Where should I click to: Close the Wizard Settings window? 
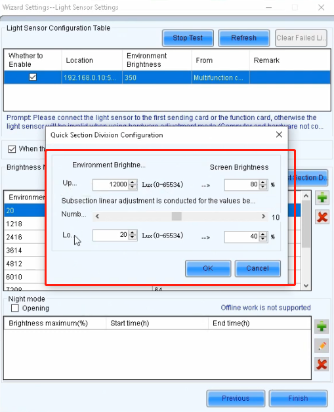pos(321,7)
